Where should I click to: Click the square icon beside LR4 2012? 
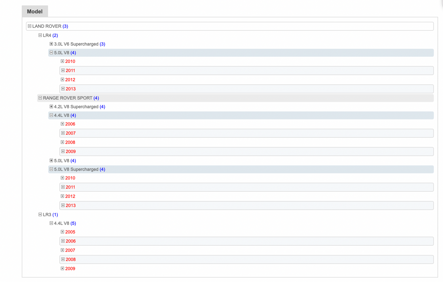(62, 79)
